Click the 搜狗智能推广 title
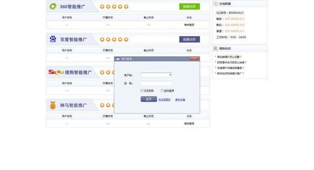Screen dimensions: 314x170 pos(78,72)
